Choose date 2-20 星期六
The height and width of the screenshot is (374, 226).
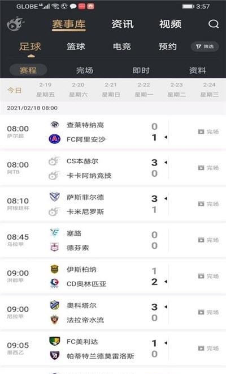(79, 90)
